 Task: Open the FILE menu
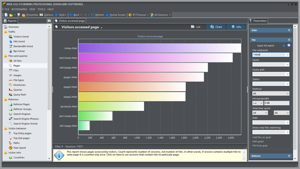(x=7, y=9)
